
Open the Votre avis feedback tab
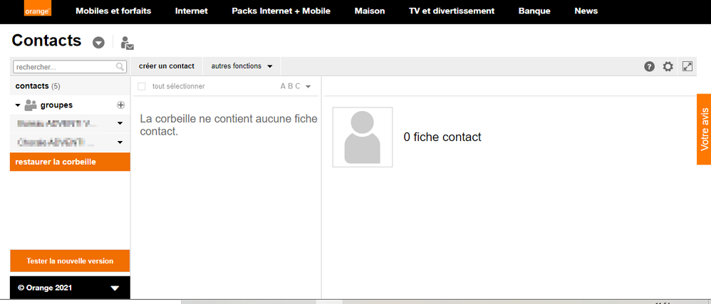[704, 129]
